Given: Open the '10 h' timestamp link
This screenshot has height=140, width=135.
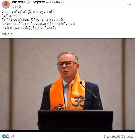Looking at the screenshot, I should 14,6.
